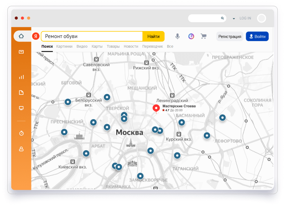Viewport: 285px width, 208px height.
Task: Switch to the Переводчик tab
Action: point(152,47)
